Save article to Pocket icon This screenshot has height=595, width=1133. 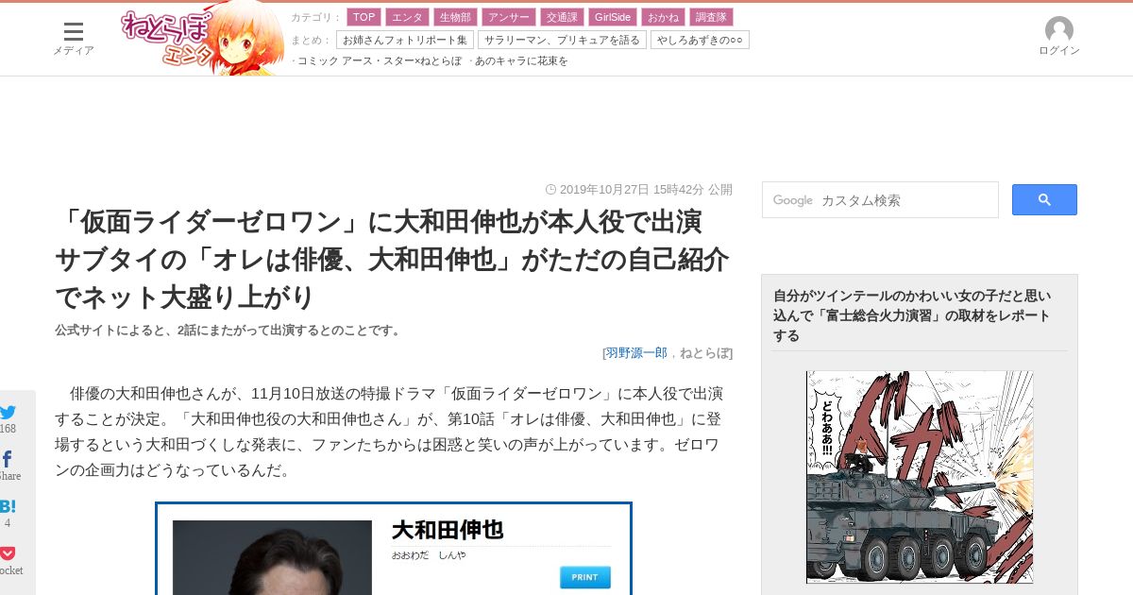8,553
